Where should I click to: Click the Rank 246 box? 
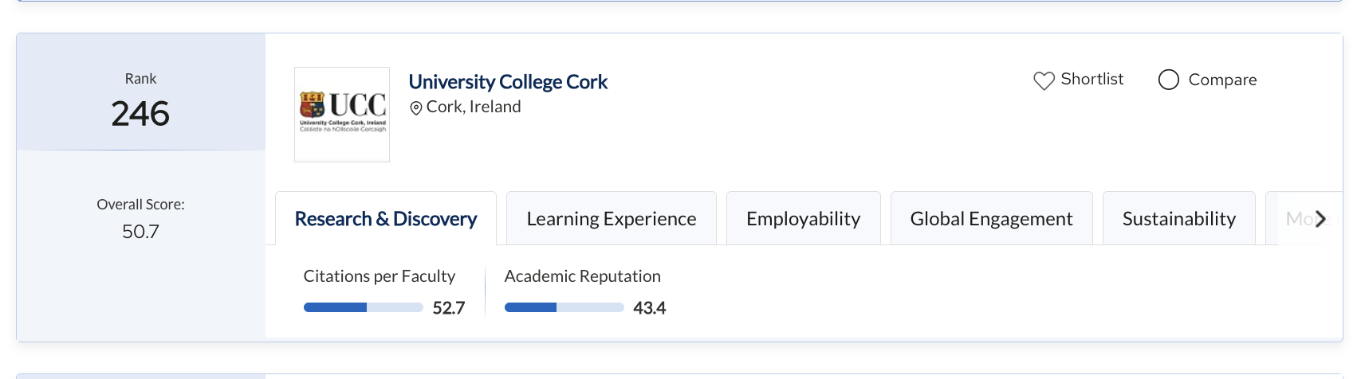pyautogui.click(x=141, y=92)
